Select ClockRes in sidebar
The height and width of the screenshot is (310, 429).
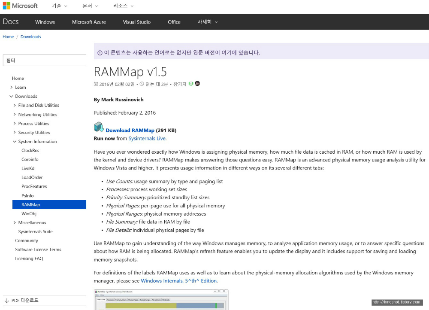click(x=30, y=150)
